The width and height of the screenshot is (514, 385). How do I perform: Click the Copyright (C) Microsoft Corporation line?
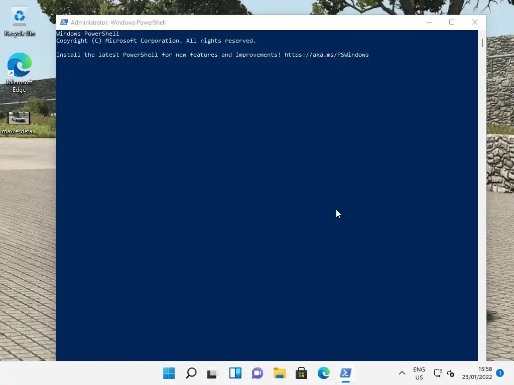(156, 41)
